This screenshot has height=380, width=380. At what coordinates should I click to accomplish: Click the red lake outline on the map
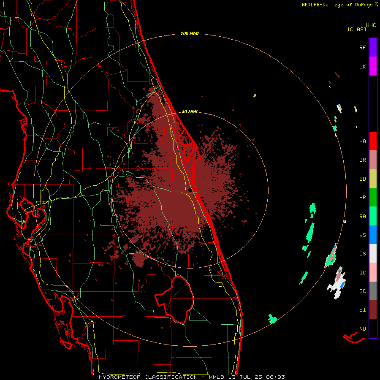pyautogui.click(x=175, y=300)
